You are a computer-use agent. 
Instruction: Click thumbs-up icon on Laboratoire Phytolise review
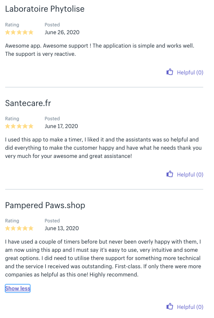(x=170, y=72)
